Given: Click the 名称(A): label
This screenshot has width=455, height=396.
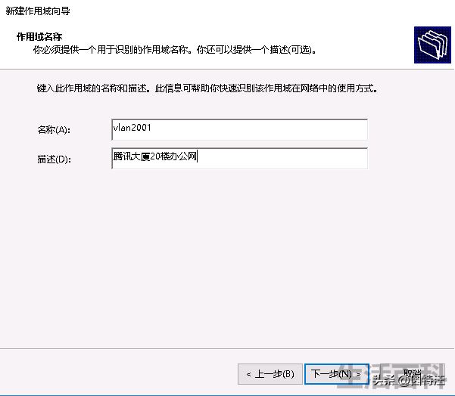Looking at the screenshot, I should coord(54,130).
